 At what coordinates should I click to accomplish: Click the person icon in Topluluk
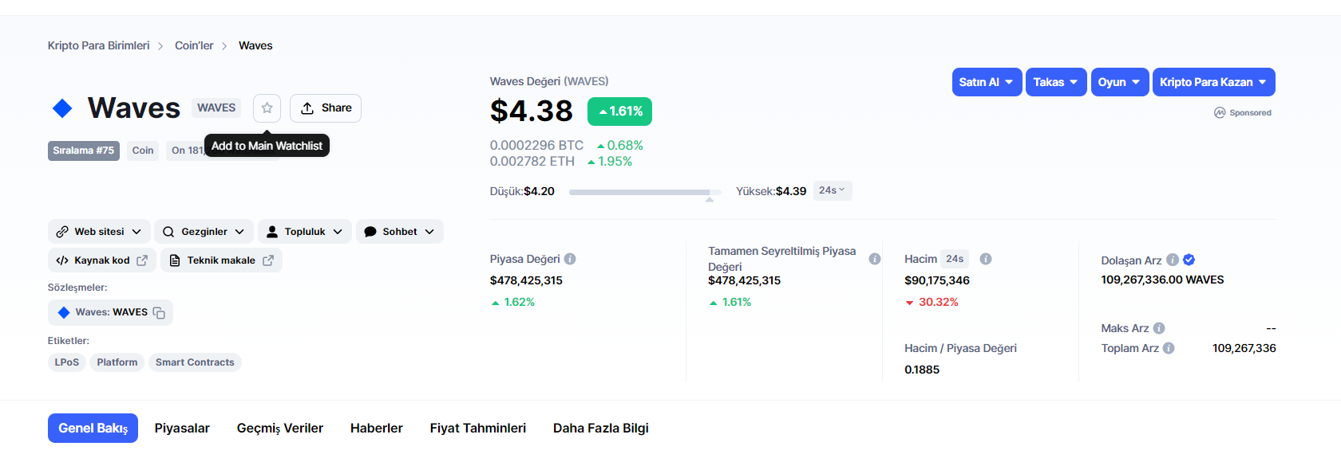tap(272, 232)
